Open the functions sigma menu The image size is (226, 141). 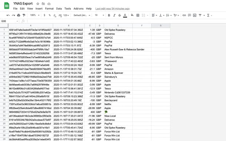[208, 15]
